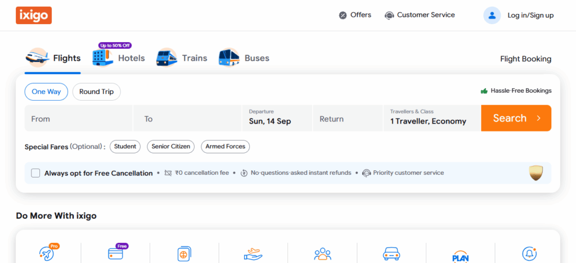
Task: Click the Hotels building icon
Action: (x=102, y=57)
